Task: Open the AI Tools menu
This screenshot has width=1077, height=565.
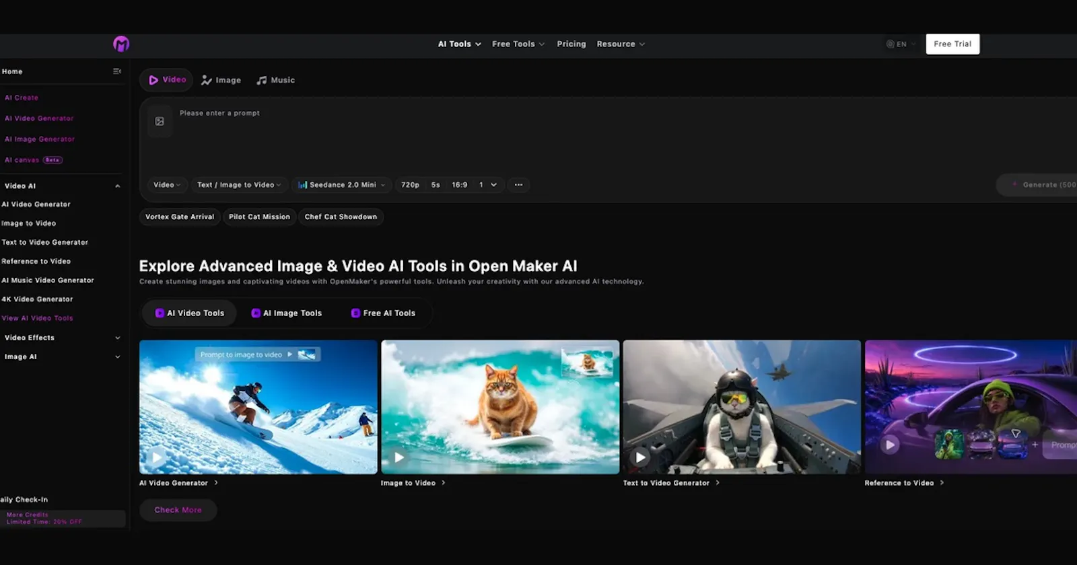Action: pyautogui.click(x=460, y=44)
